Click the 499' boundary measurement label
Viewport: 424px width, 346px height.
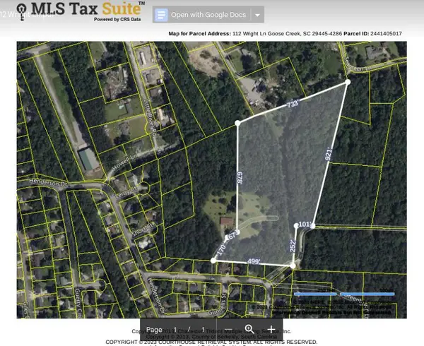point(253,261)
